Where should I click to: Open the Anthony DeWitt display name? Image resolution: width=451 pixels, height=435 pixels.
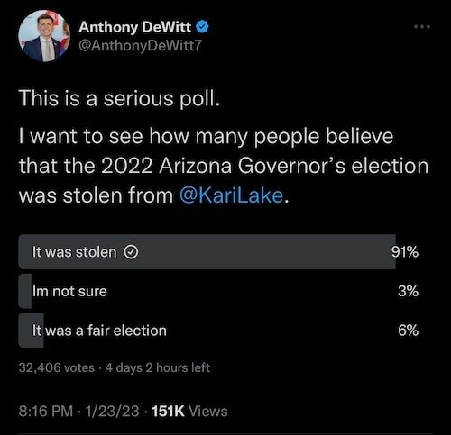134,27
